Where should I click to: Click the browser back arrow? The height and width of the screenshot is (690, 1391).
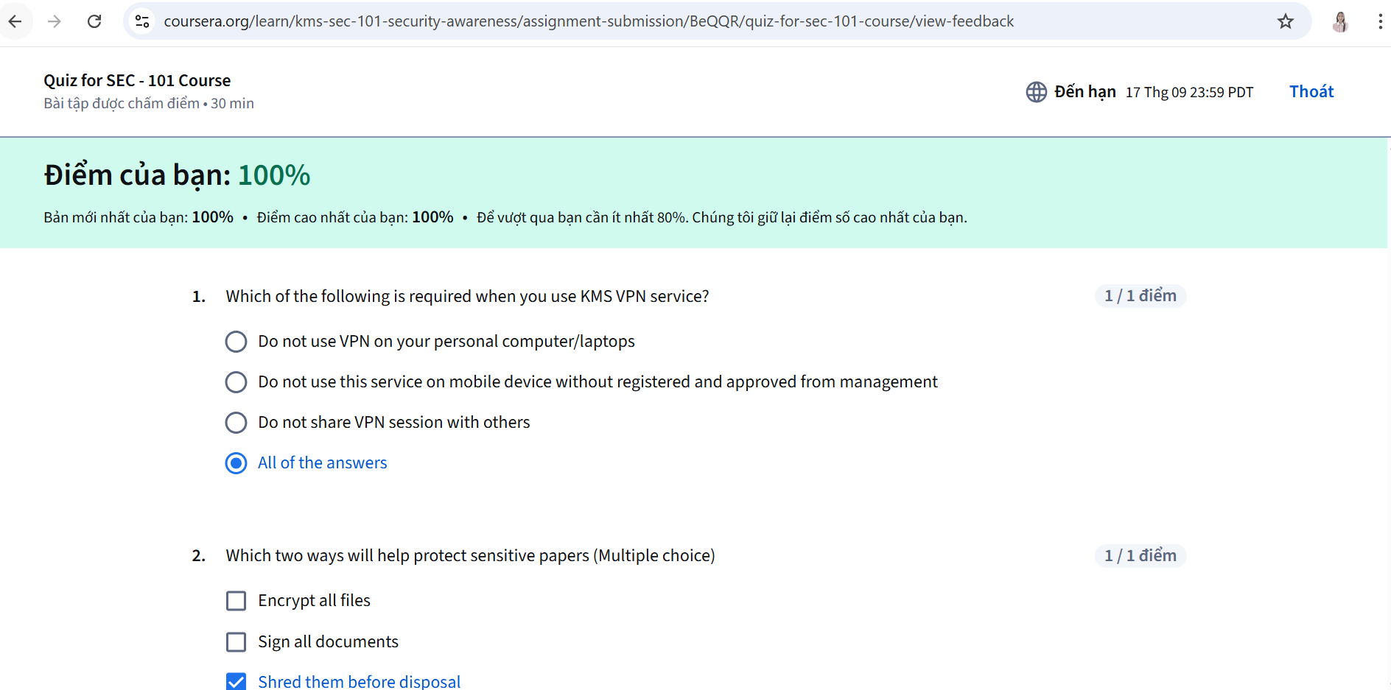pyautogui.click(x=15, y=21)
